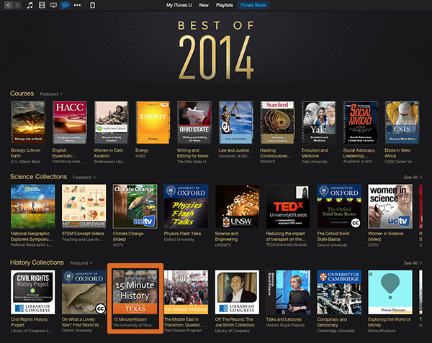Viewport: 432px width, 343px height.
Task: Switch to the iTunes Store tab
Action: click(x=253, y=5)
